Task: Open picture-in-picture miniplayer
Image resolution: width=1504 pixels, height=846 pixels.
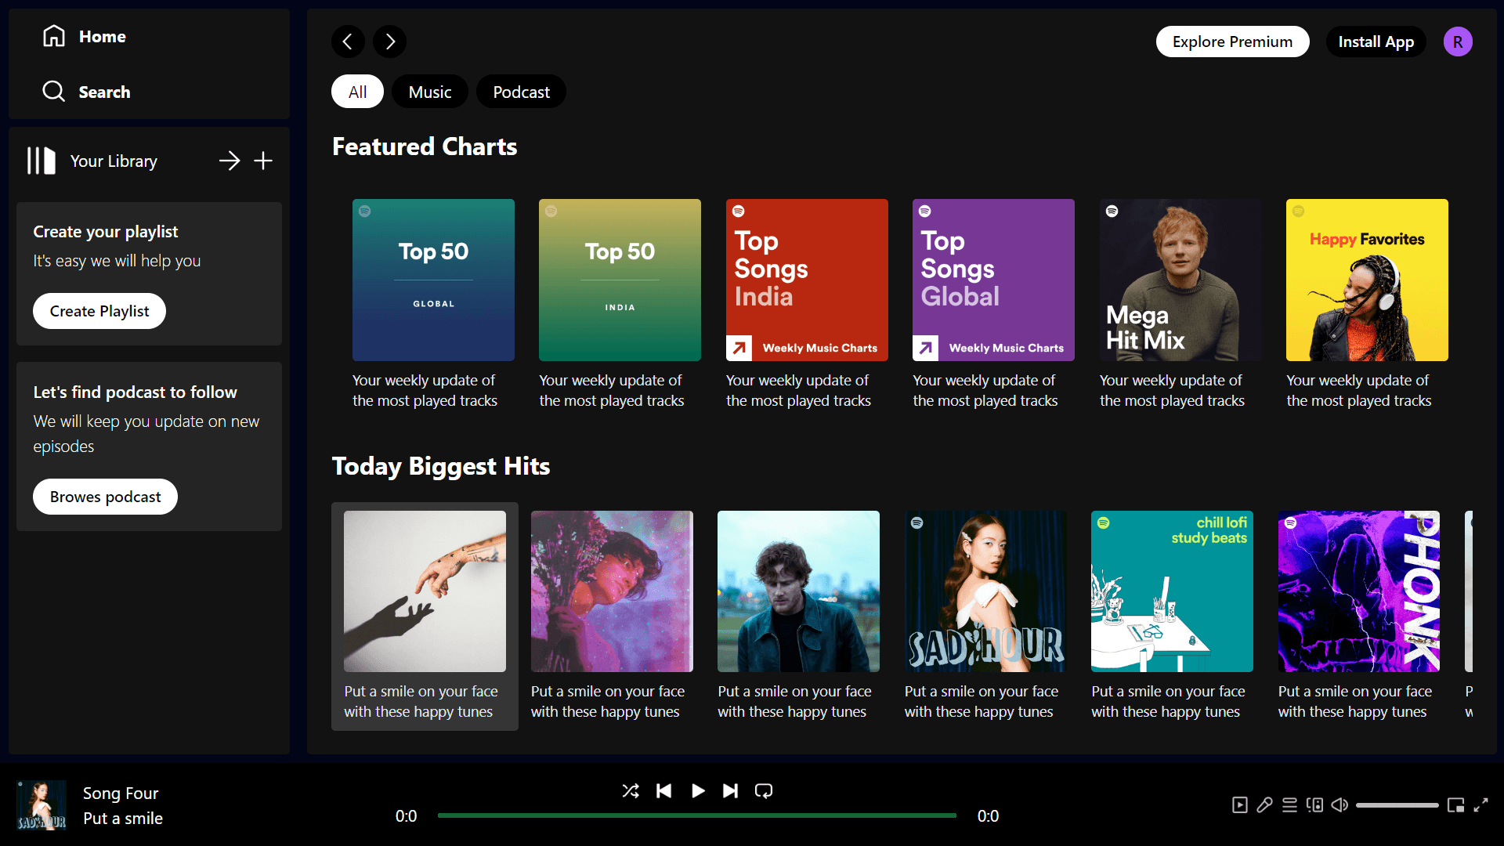Action: coord(1457,804)
